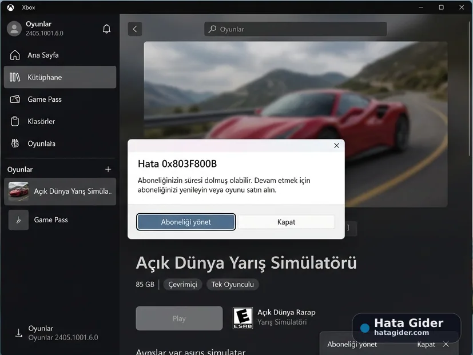Click the search magnifier icon
Viewport: 473px width, 355px height.
click(x=212, y=29)
